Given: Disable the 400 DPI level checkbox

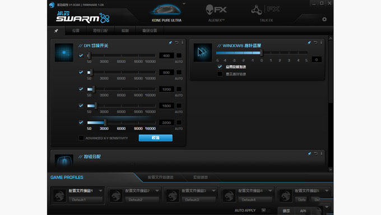Looking at the screenshot, I should [x=81, y=56].
